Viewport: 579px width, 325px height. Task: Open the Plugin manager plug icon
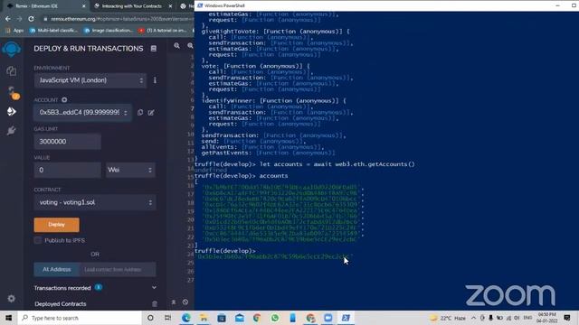[12, 131]
